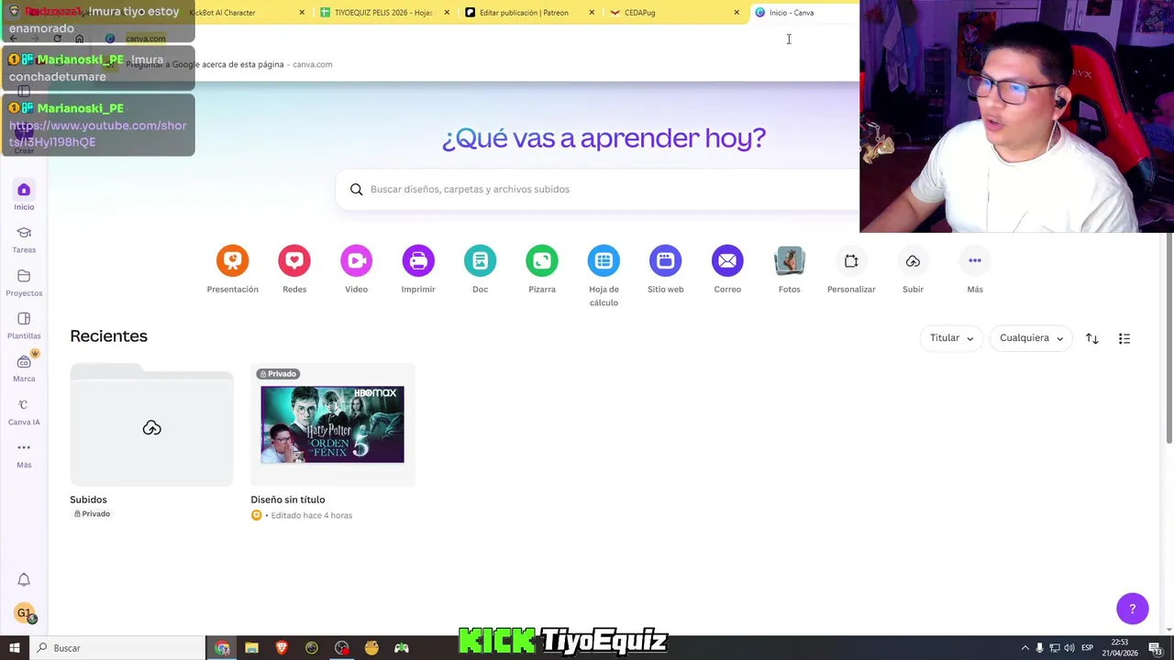
Task: Open Chrome from the taskbar
Action: (222, 648)
